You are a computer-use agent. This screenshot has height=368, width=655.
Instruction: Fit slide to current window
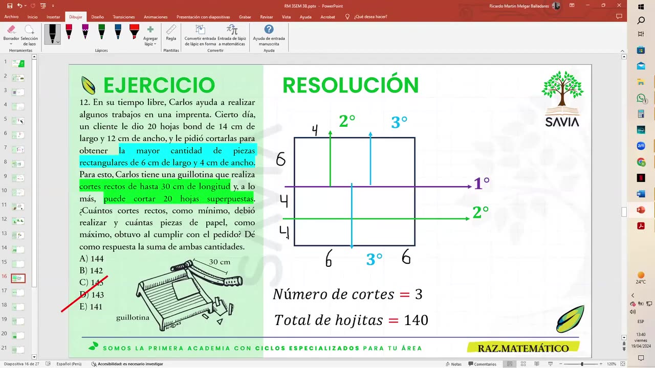pyautogui.click(x=623, y=364)
